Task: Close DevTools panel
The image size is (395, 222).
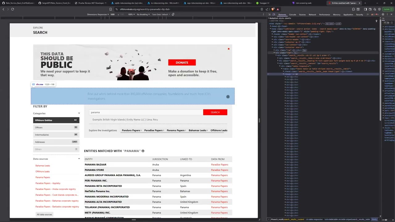Action: click(391, 14)
